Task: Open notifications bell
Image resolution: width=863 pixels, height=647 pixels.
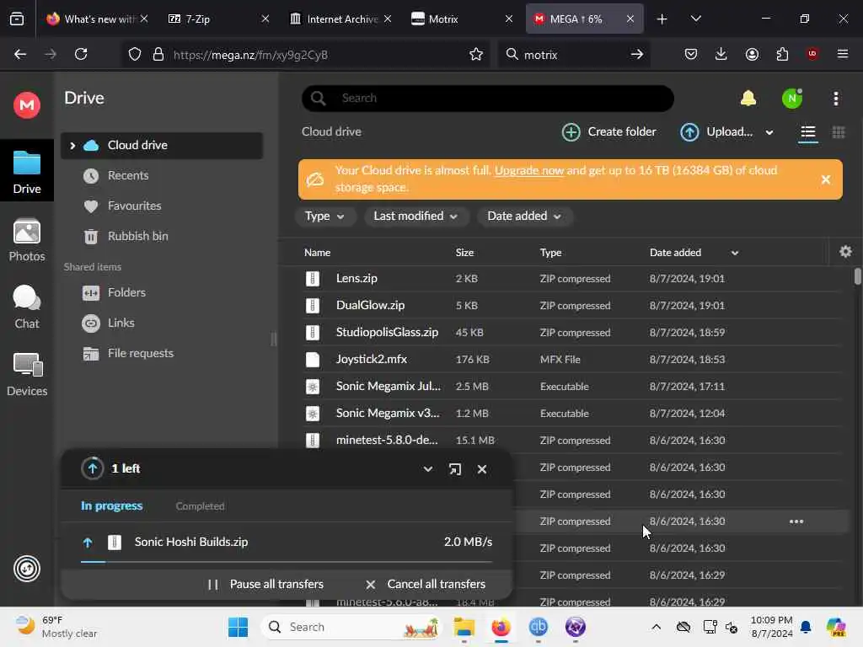Action: point(748,99)
